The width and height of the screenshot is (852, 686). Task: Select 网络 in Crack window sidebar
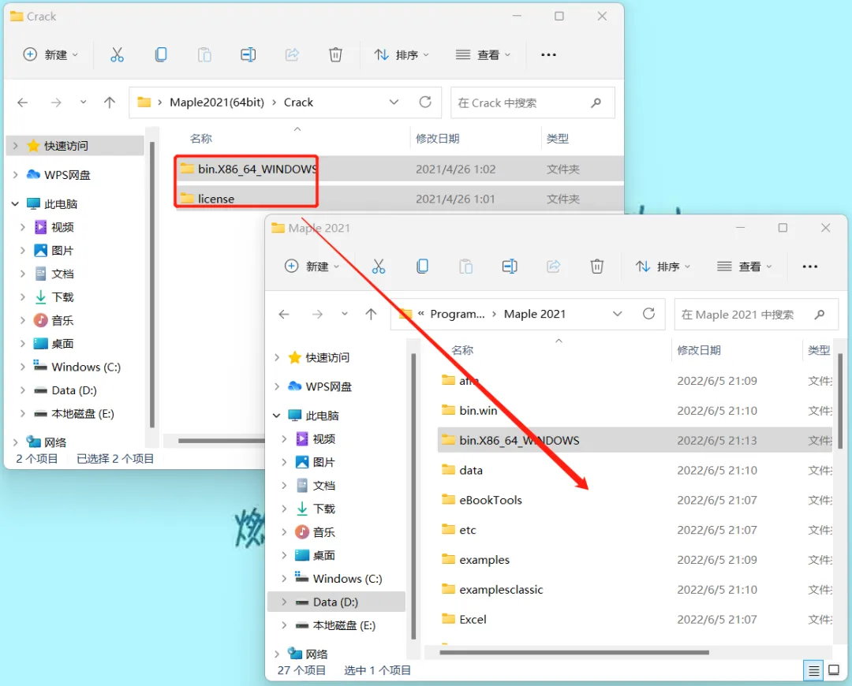click(55, 442)
